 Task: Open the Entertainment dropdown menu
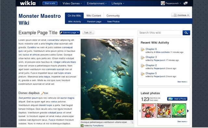pyautogui.click(x=97, y=4)
